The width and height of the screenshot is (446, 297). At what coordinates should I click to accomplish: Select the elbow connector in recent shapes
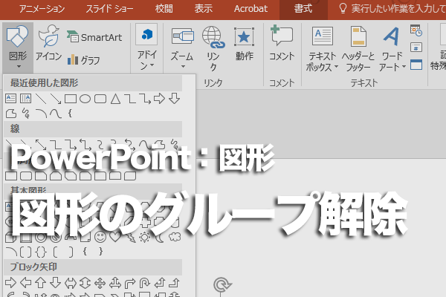[130, 99]
